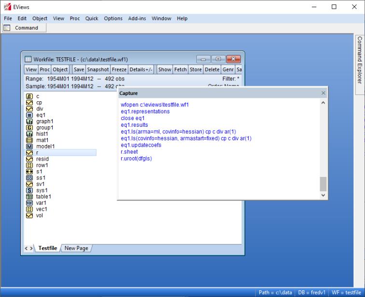Click the Fetch button
This screenshot has width=365, height=297.
click(181, 69)
